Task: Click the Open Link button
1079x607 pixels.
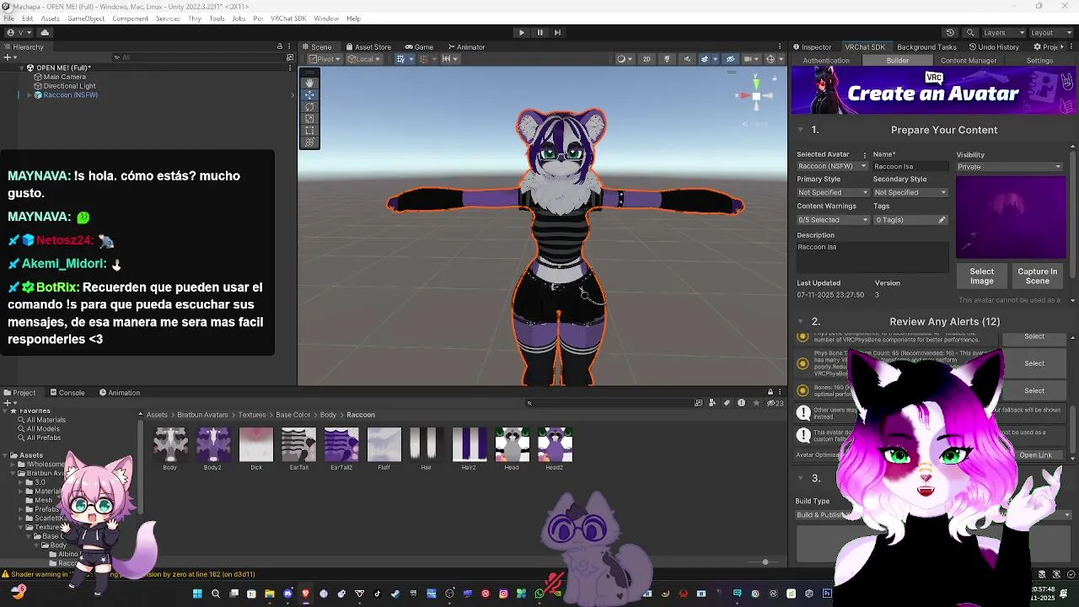Action: click(1035, 455)
